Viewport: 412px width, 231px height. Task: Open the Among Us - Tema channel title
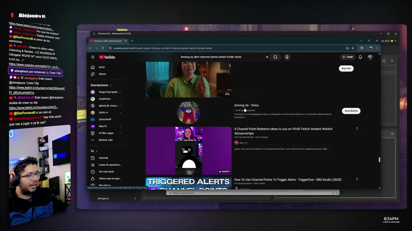click(246, 105)
